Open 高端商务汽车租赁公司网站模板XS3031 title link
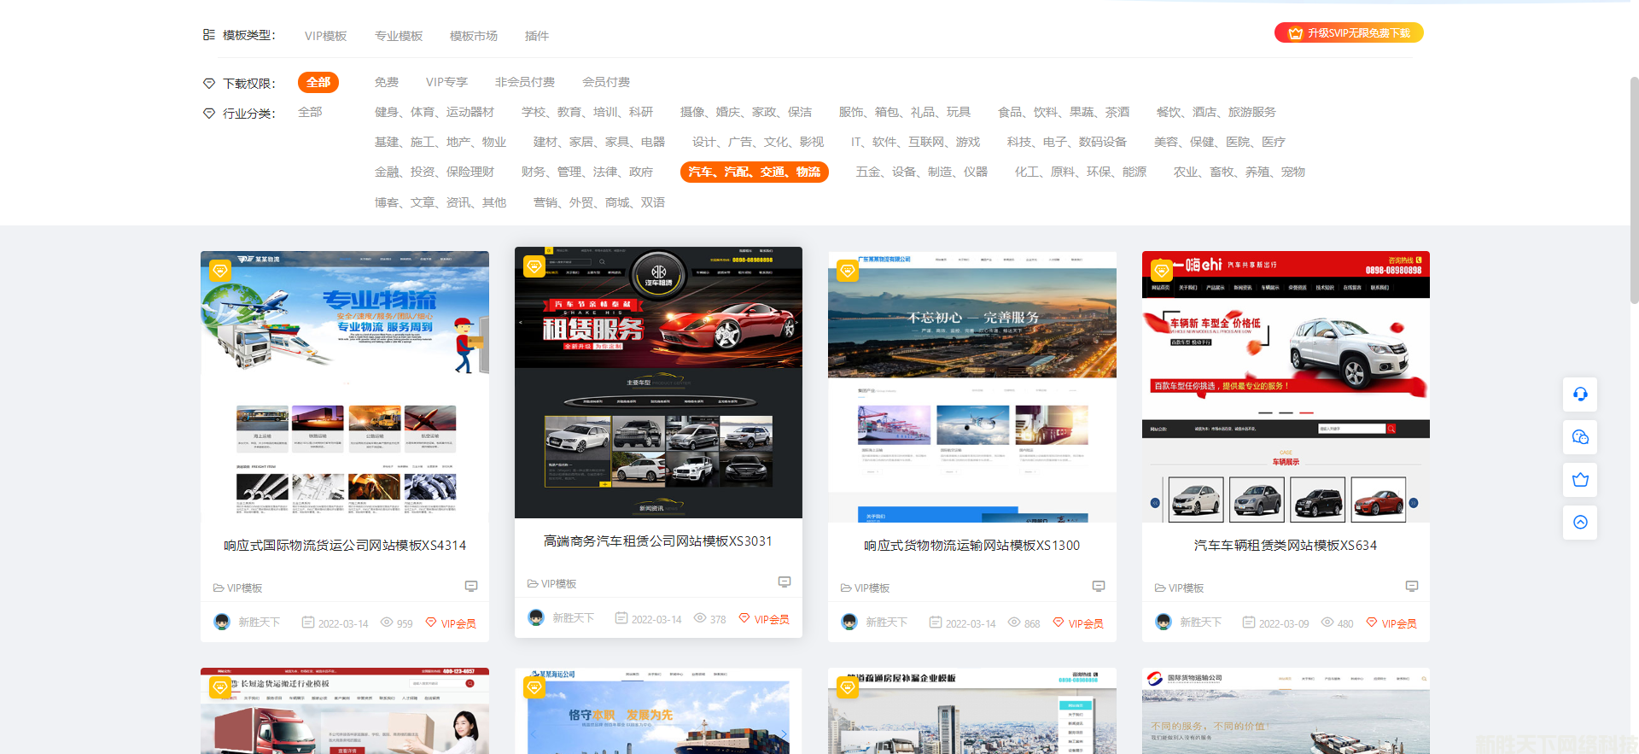1639x754 pixels. click(x=657, y=541)
